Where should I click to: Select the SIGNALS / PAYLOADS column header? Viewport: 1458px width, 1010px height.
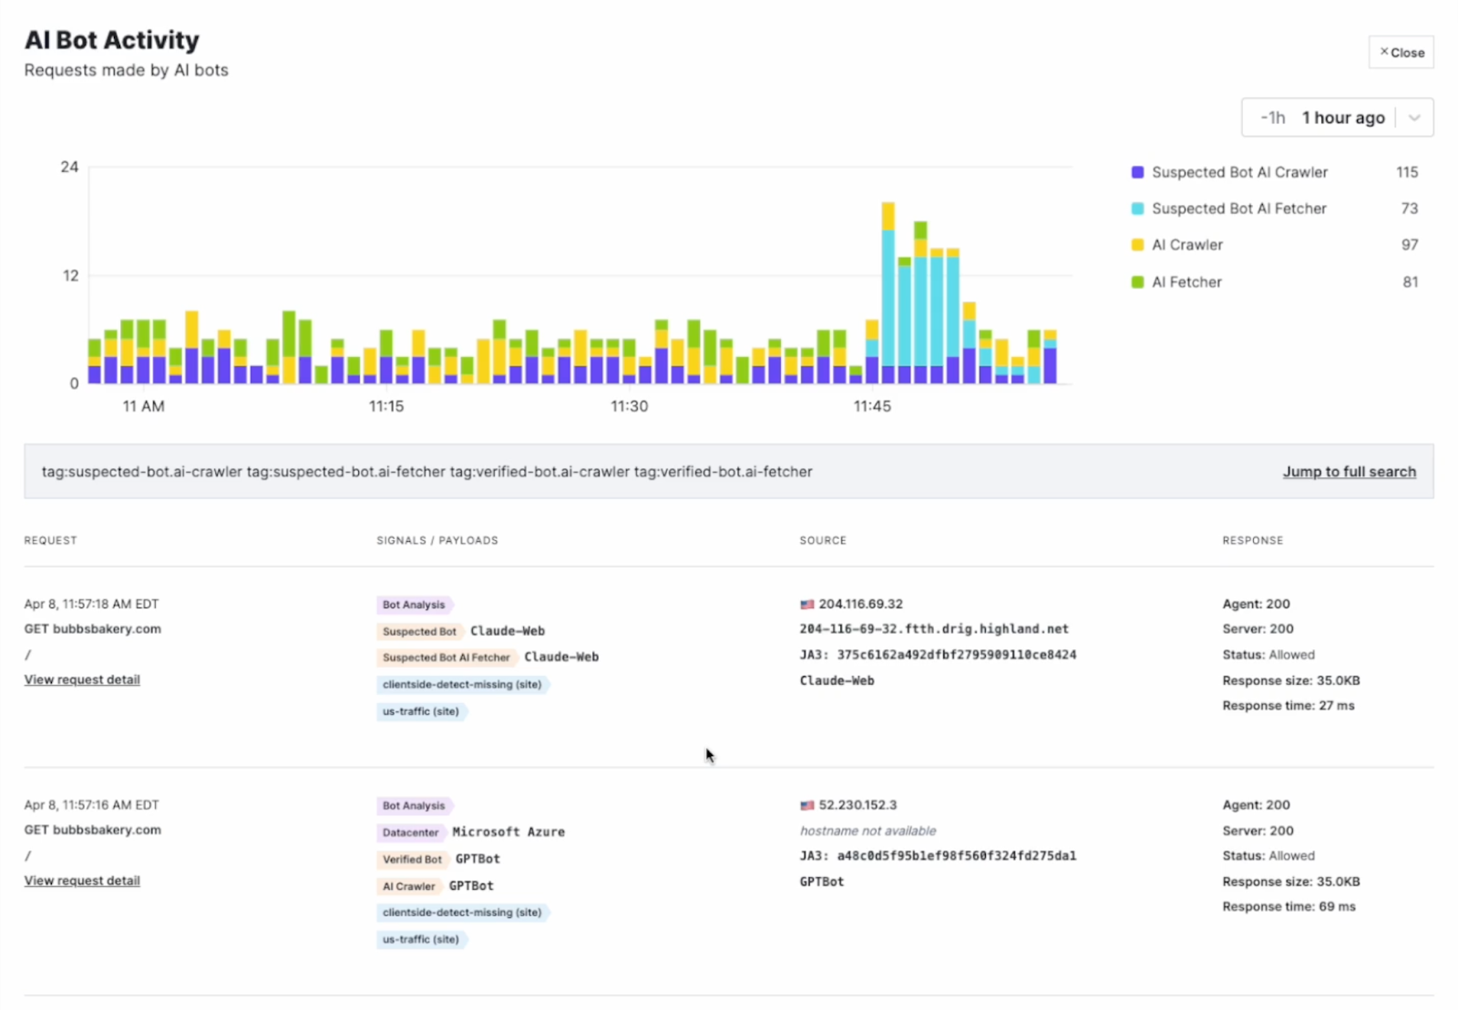pyautogui.click(x=436, y=540)
